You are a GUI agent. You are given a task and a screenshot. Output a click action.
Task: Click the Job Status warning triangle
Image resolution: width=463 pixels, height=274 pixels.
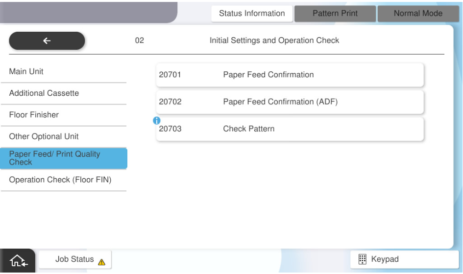tap(101, 261)
